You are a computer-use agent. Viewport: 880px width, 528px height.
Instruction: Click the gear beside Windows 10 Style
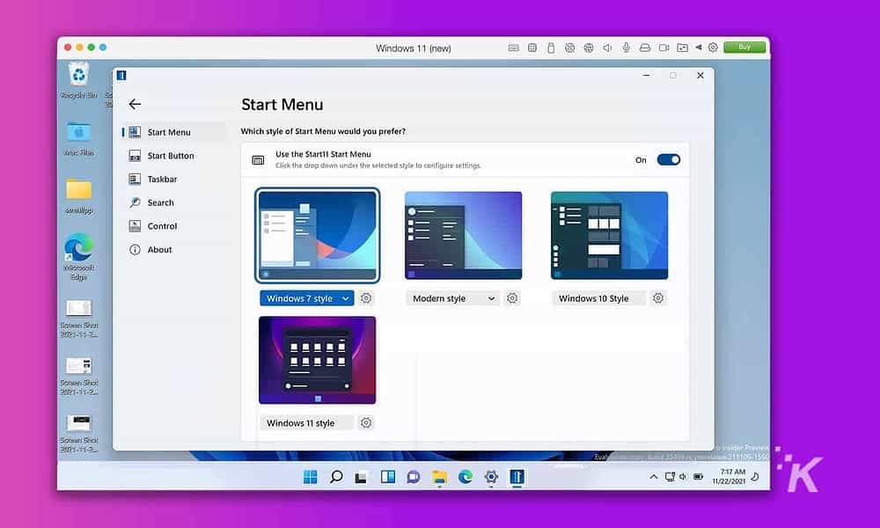coord(658,298)
